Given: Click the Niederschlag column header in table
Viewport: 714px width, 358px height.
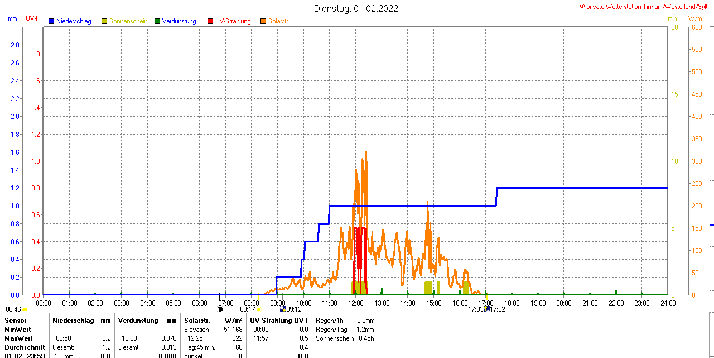Looking at the screenshot, I should coord(74,321).
